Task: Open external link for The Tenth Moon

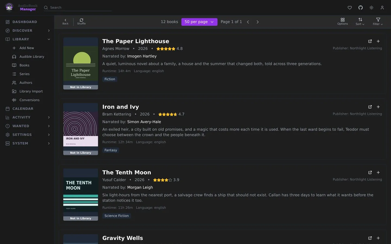Action: point(370,172)
